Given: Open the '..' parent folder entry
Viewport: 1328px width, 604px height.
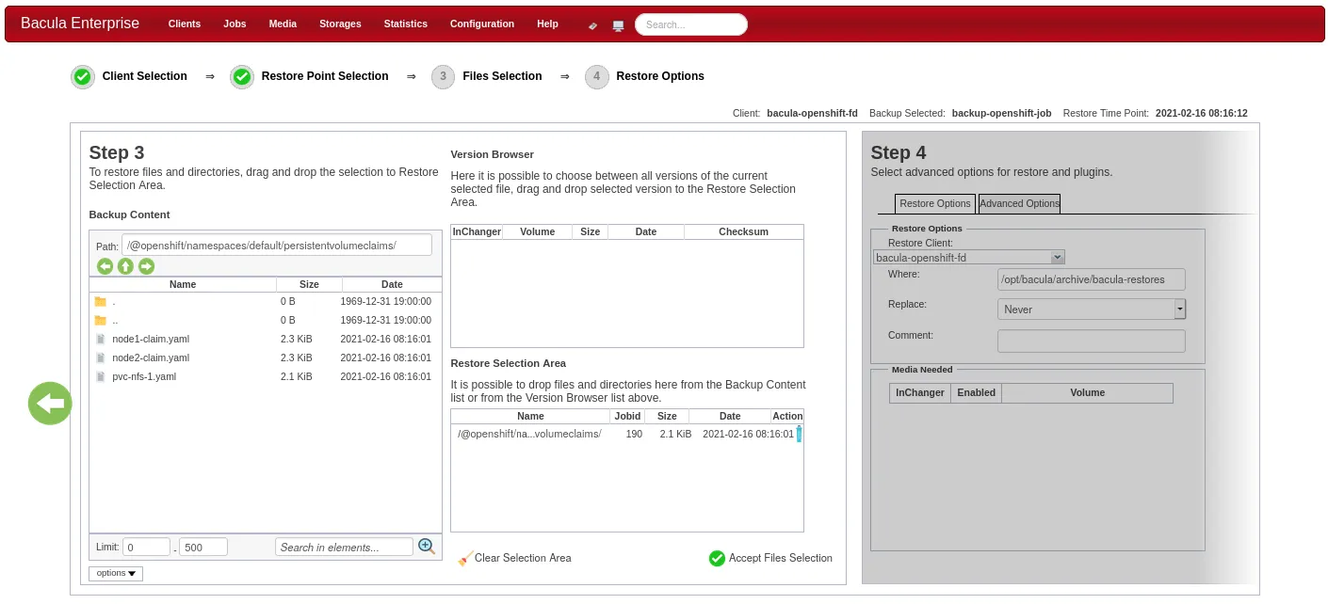Looking at the screenshot, I should click(x=115, y=320).
